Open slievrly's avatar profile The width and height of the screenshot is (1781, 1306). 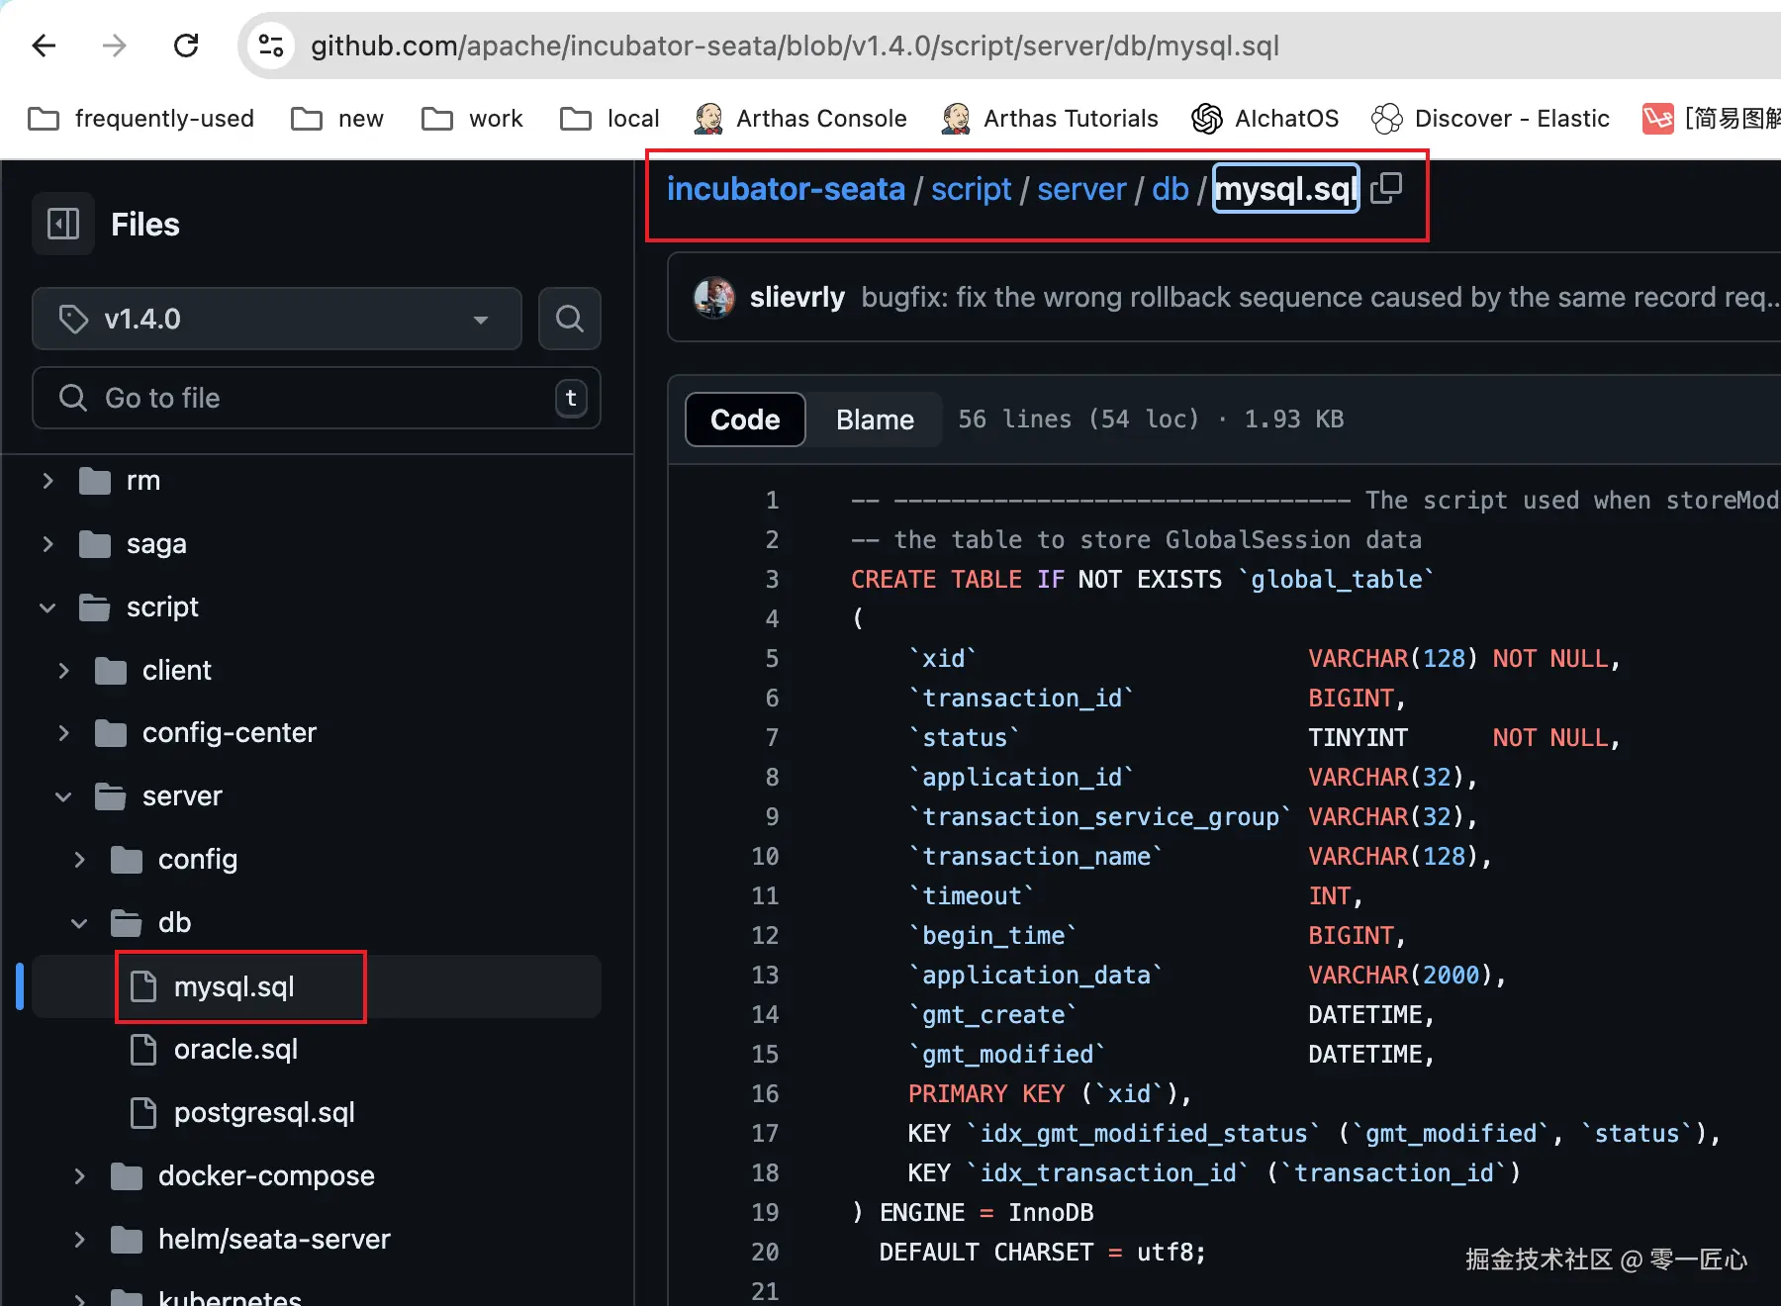(714, 298)
